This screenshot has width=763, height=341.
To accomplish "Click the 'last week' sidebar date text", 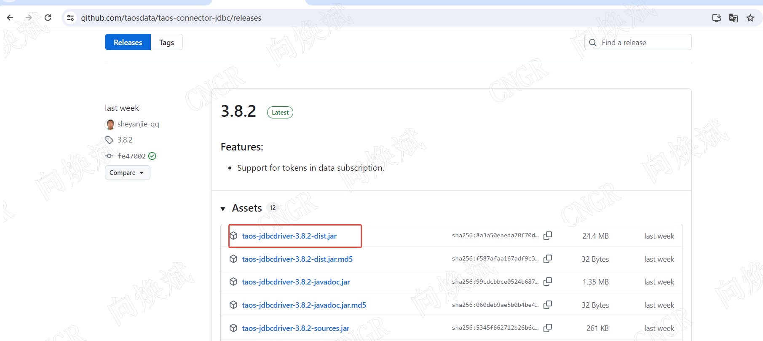I will (x=122, y=108).
